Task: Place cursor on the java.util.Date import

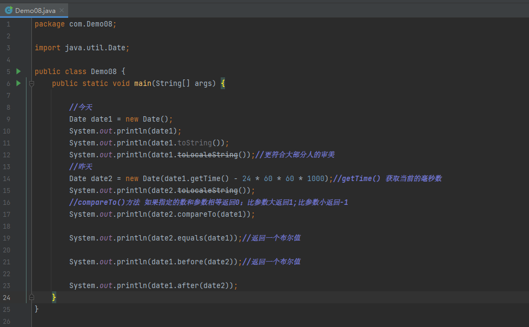Action: point(96,48)
